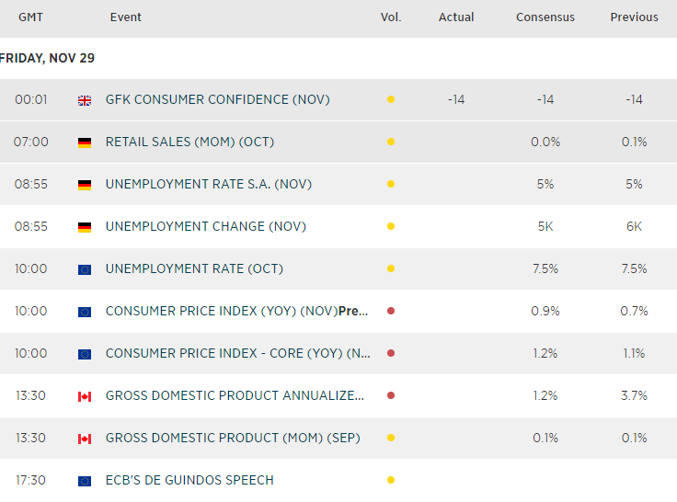Viewport: 677px width, 502px height.
Task: Sort by the GMT column header
Action: click(30, 17)
